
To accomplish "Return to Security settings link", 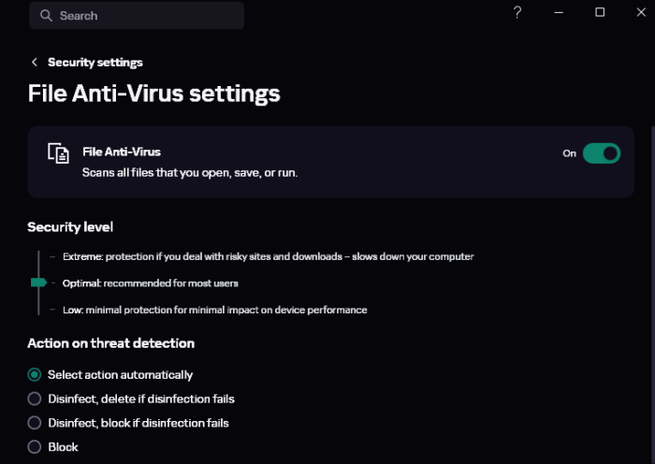I will tap(95, 63).
